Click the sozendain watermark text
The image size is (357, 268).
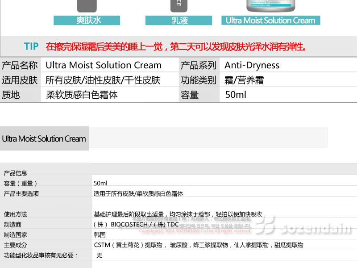pos(315,229)
